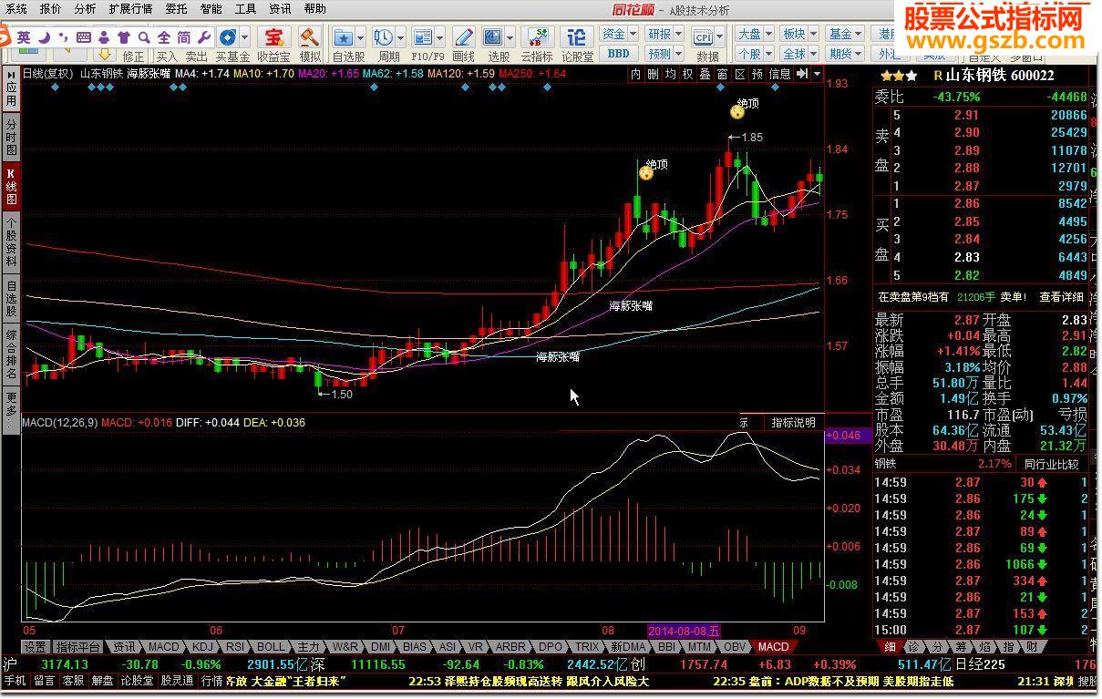Open the F10/F9 info icon

click(x=422, y=37)
